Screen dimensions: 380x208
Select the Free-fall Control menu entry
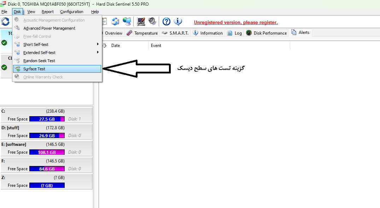57,36
